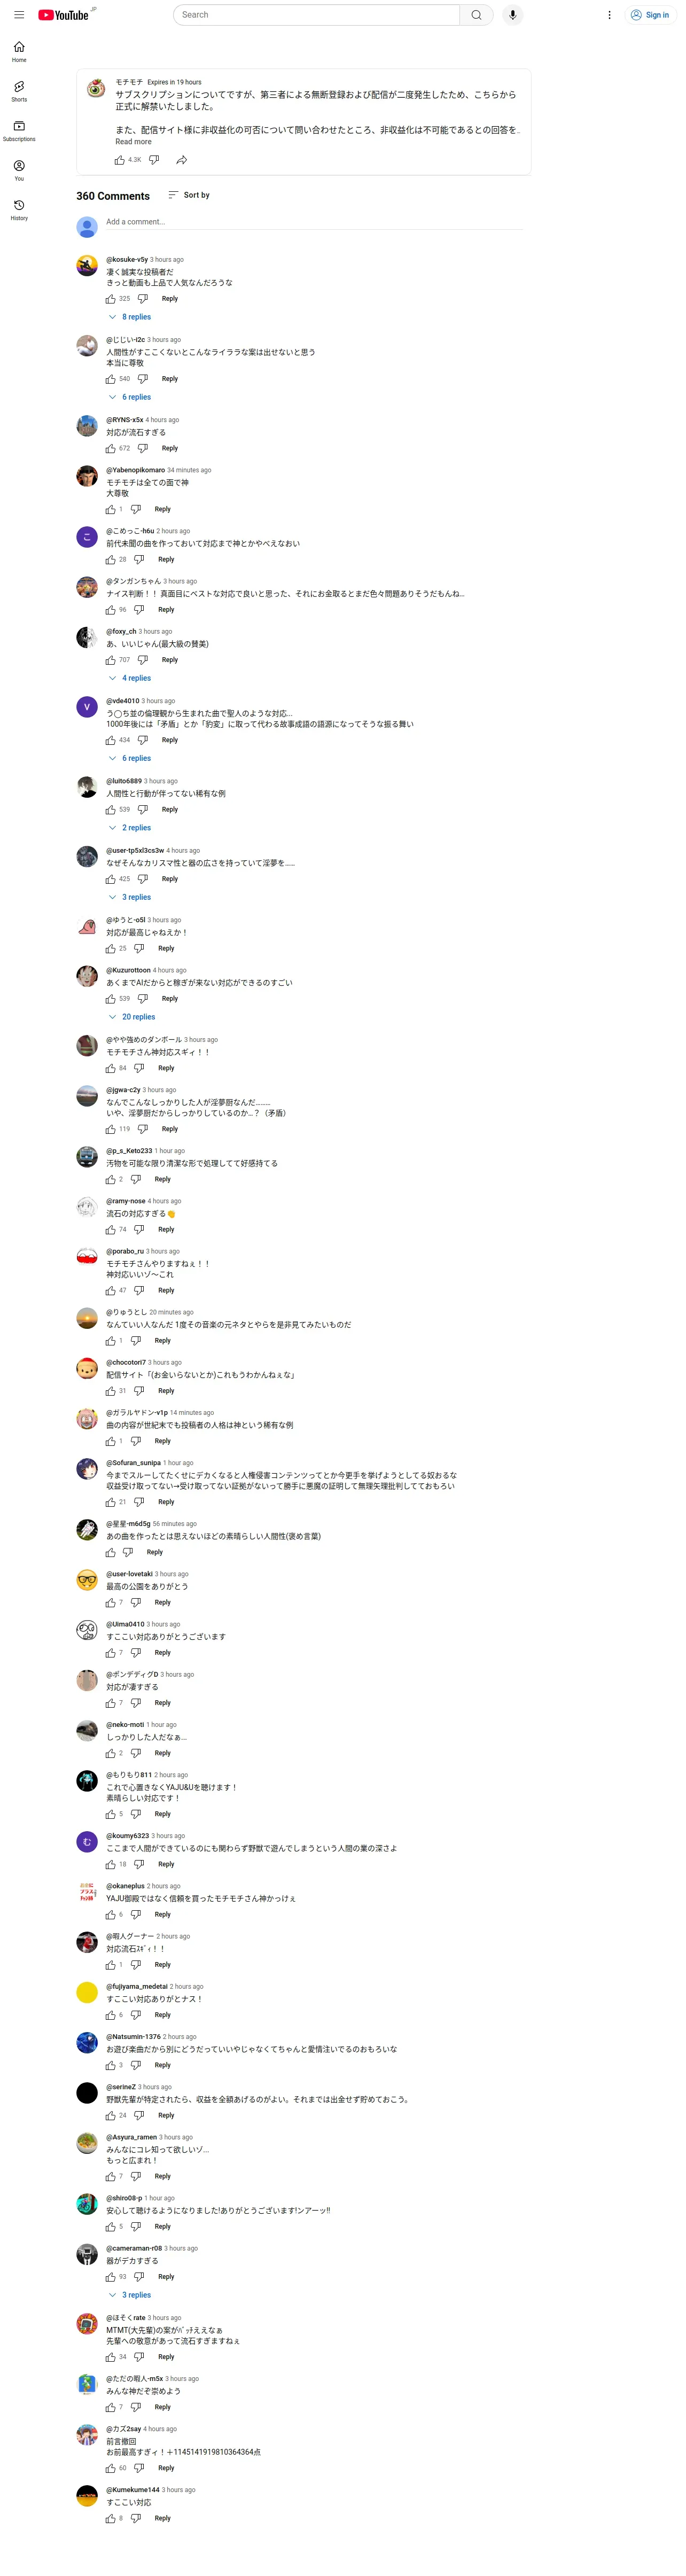This screenshot has width=686, height=2576.
Task: Open the History sidebar icon
Action: pyautogui.click(x=19, y=209)
